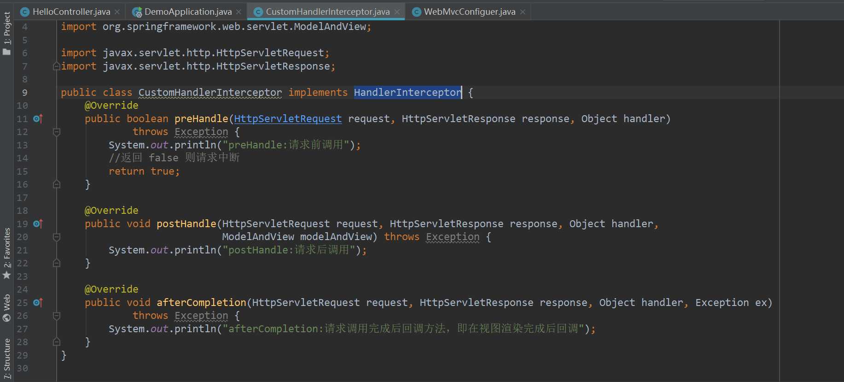Click the CustomHandlerInterceptor class name

pyautogui.click(x=210, y=93)
